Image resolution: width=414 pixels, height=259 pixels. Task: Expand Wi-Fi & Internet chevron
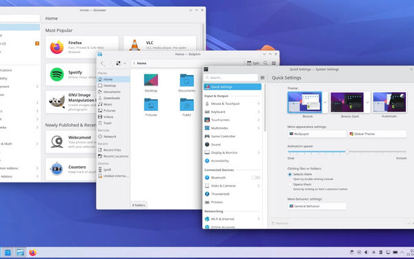tap(259, 219)
